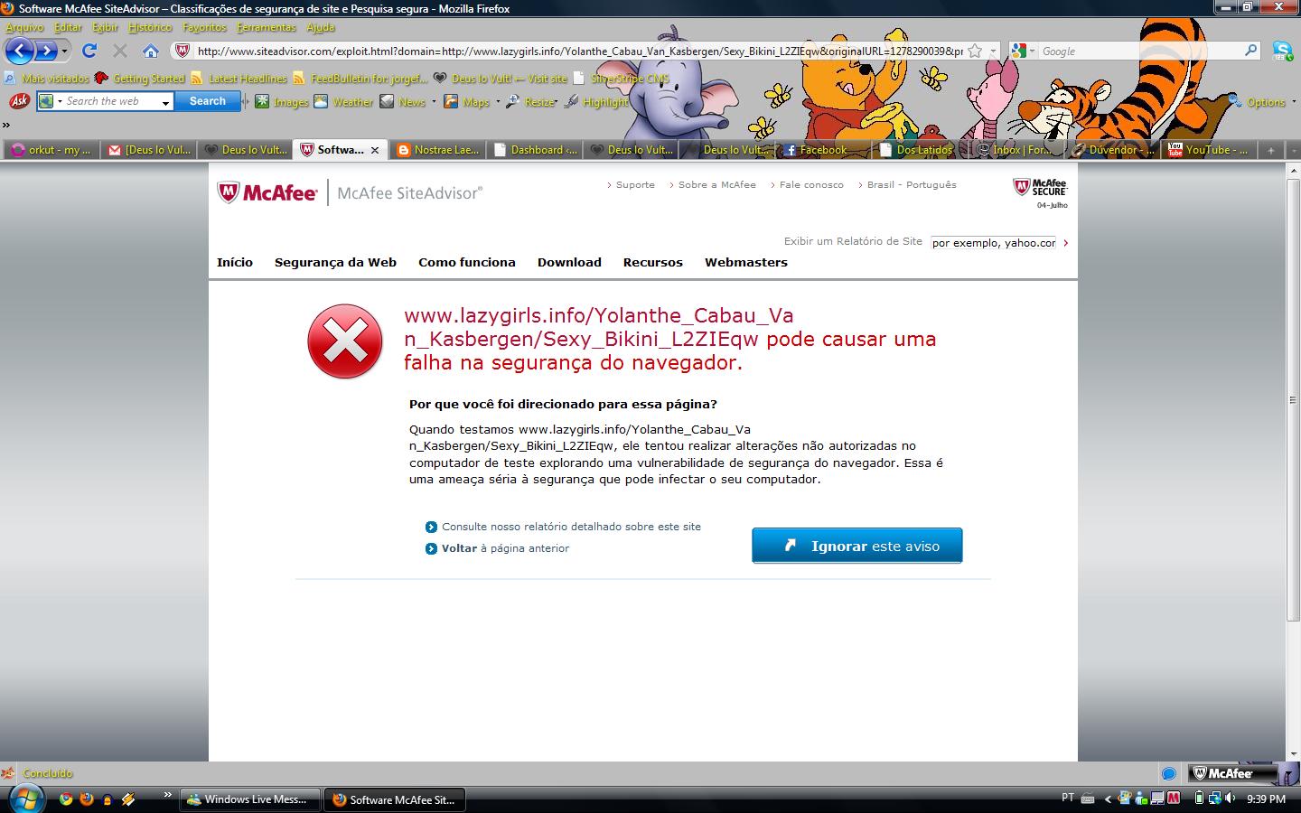Open the Google search engine selector
The image size is (1301, 813).
pyautogui.click(x=1023, y=51)
